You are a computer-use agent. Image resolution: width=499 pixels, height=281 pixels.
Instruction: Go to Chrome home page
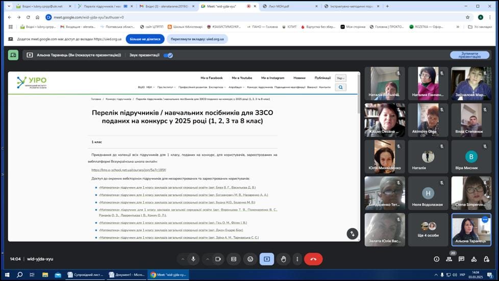(37, 17)
